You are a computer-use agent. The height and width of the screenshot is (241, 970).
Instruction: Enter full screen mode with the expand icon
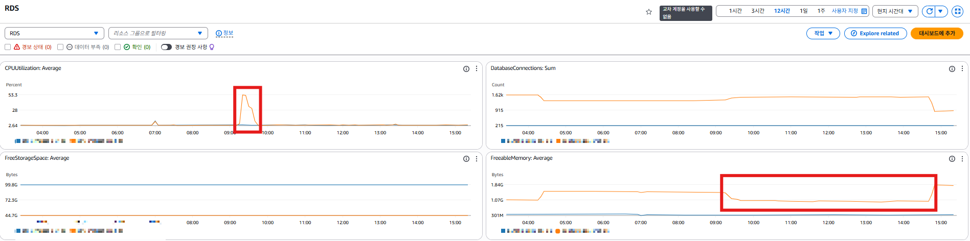click(957, 11)
